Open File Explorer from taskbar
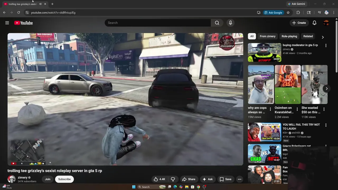This screenshot has height=190, width=338. (x=187, y=187)
